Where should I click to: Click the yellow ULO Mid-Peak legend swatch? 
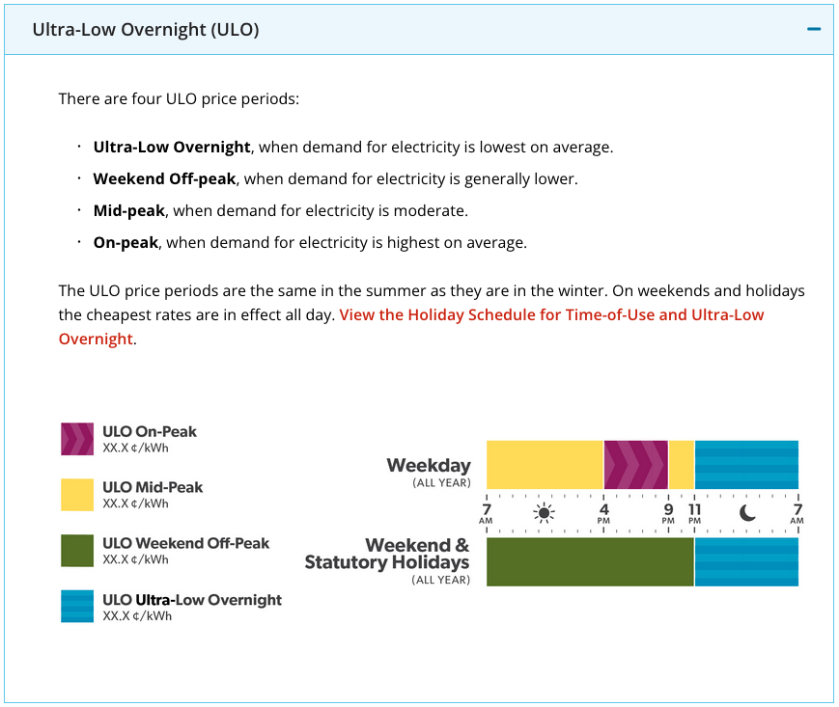[77, 495]
